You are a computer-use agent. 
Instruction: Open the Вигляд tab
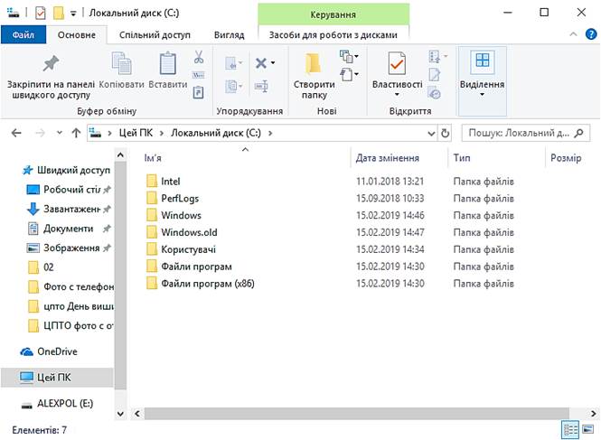click(230, 35)
